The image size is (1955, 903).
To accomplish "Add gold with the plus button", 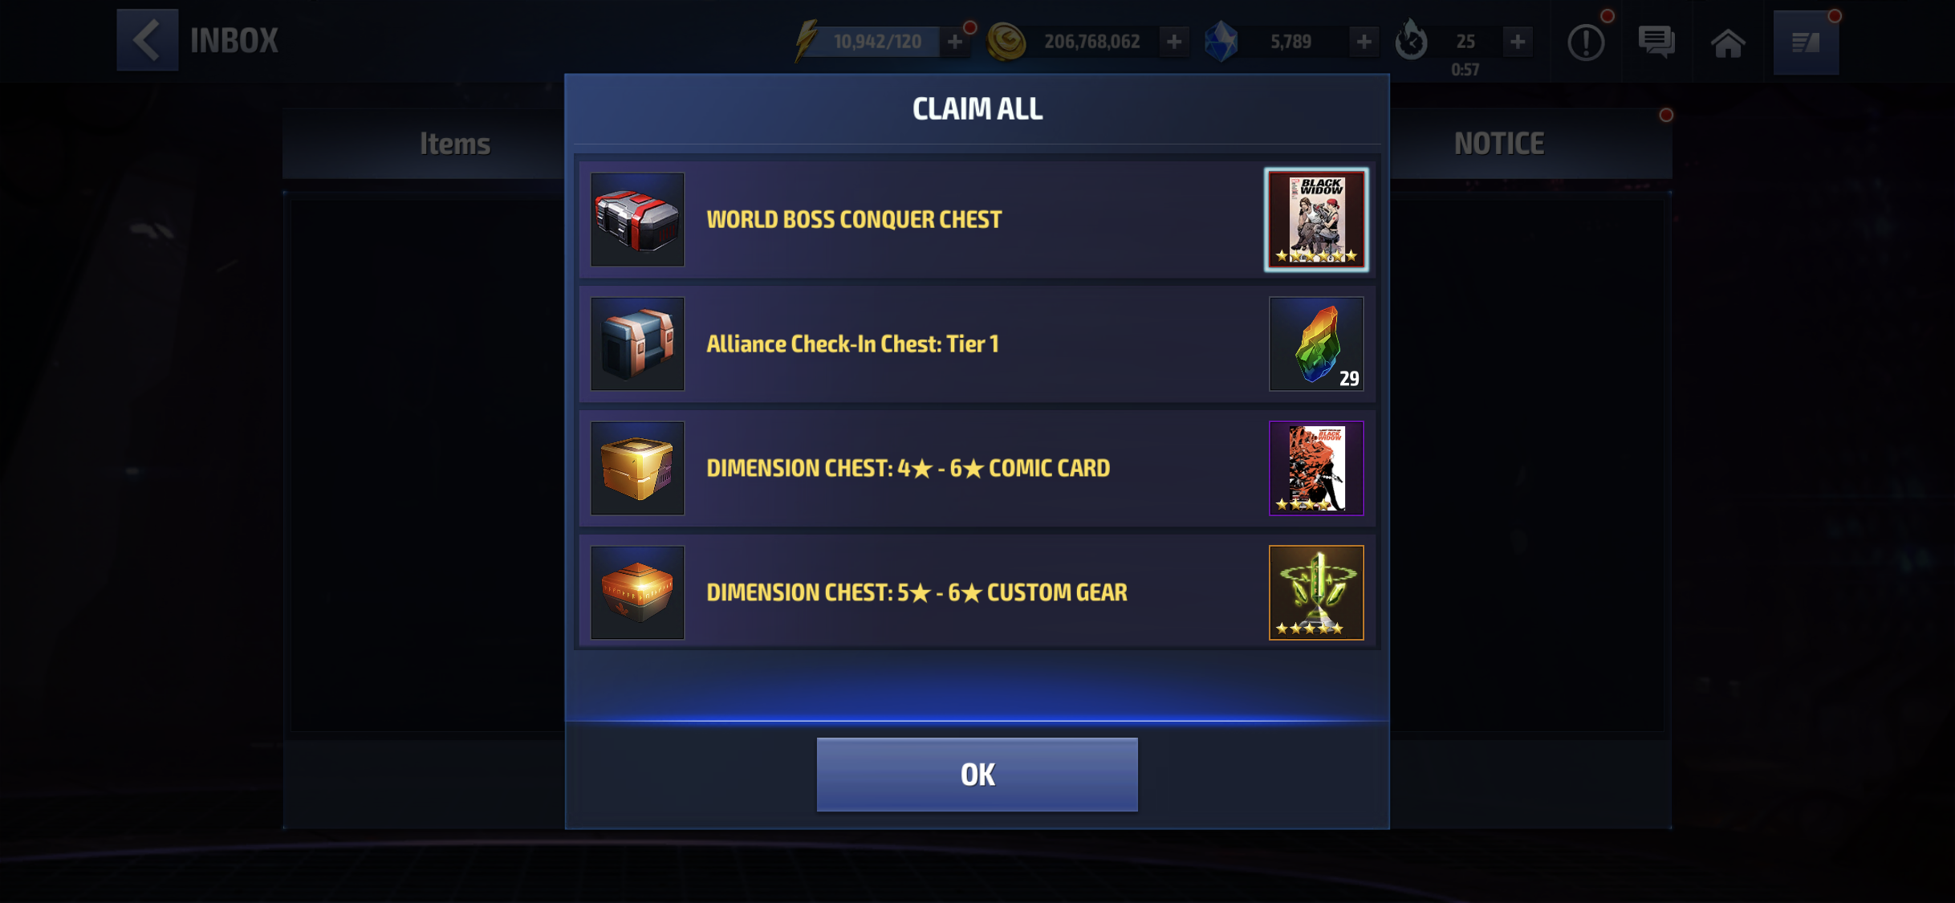I will (x=1173, y=42).
